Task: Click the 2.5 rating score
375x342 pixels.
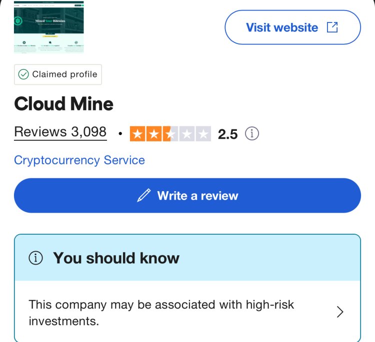Action: (x=227, y=134)
